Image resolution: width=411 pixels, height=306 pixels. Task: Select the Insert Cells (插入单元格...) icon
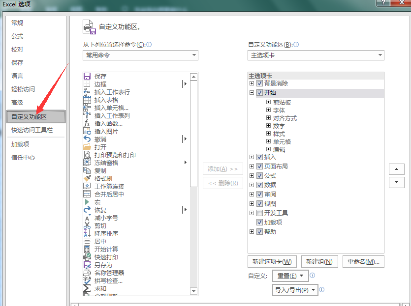tap(87, 108)
